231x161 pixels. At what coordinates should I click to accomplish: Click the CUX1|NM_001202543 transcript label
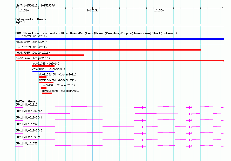click(29, 130)
